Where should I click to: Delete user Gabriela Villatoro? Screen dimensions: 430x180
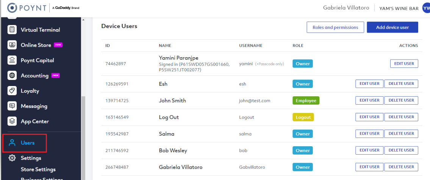[401, 167]
